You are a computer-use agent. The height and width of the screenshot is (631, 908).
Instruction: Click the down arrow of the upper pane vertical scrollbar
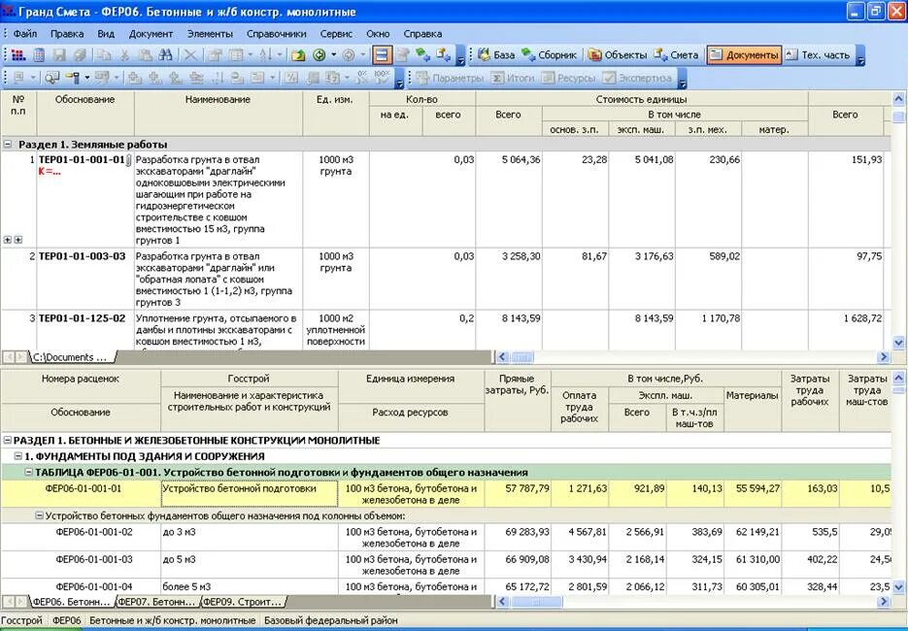click(898, 343)
